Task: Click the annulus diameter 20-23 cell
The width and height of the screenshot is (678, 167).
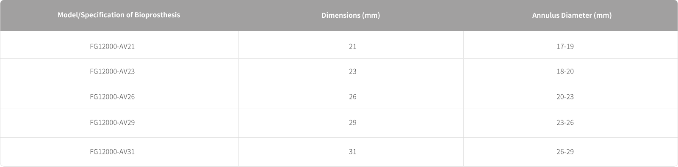Action: click(x=565, y=97)
